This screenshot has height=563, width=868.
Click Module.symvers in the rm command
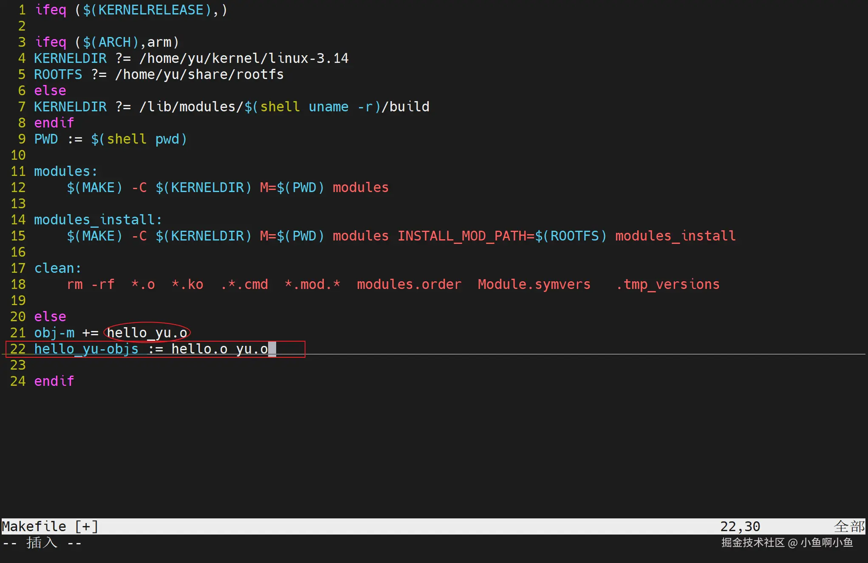click(534, 284)
